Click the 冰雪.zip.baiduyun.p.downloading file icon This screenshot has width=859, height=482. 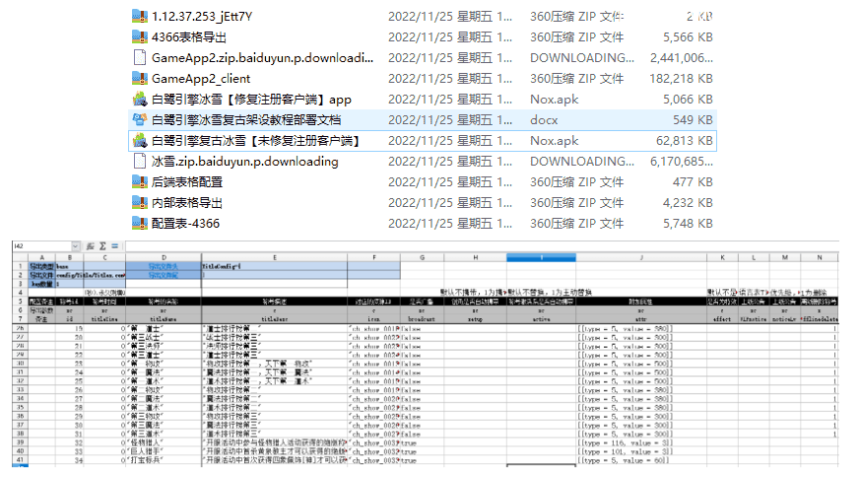click(x=140, y=162)
